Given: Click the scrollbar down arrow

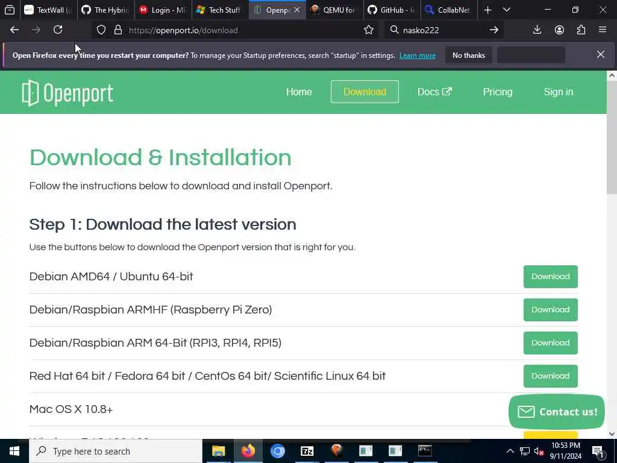Looking at the screenshot, I should 612,434.
